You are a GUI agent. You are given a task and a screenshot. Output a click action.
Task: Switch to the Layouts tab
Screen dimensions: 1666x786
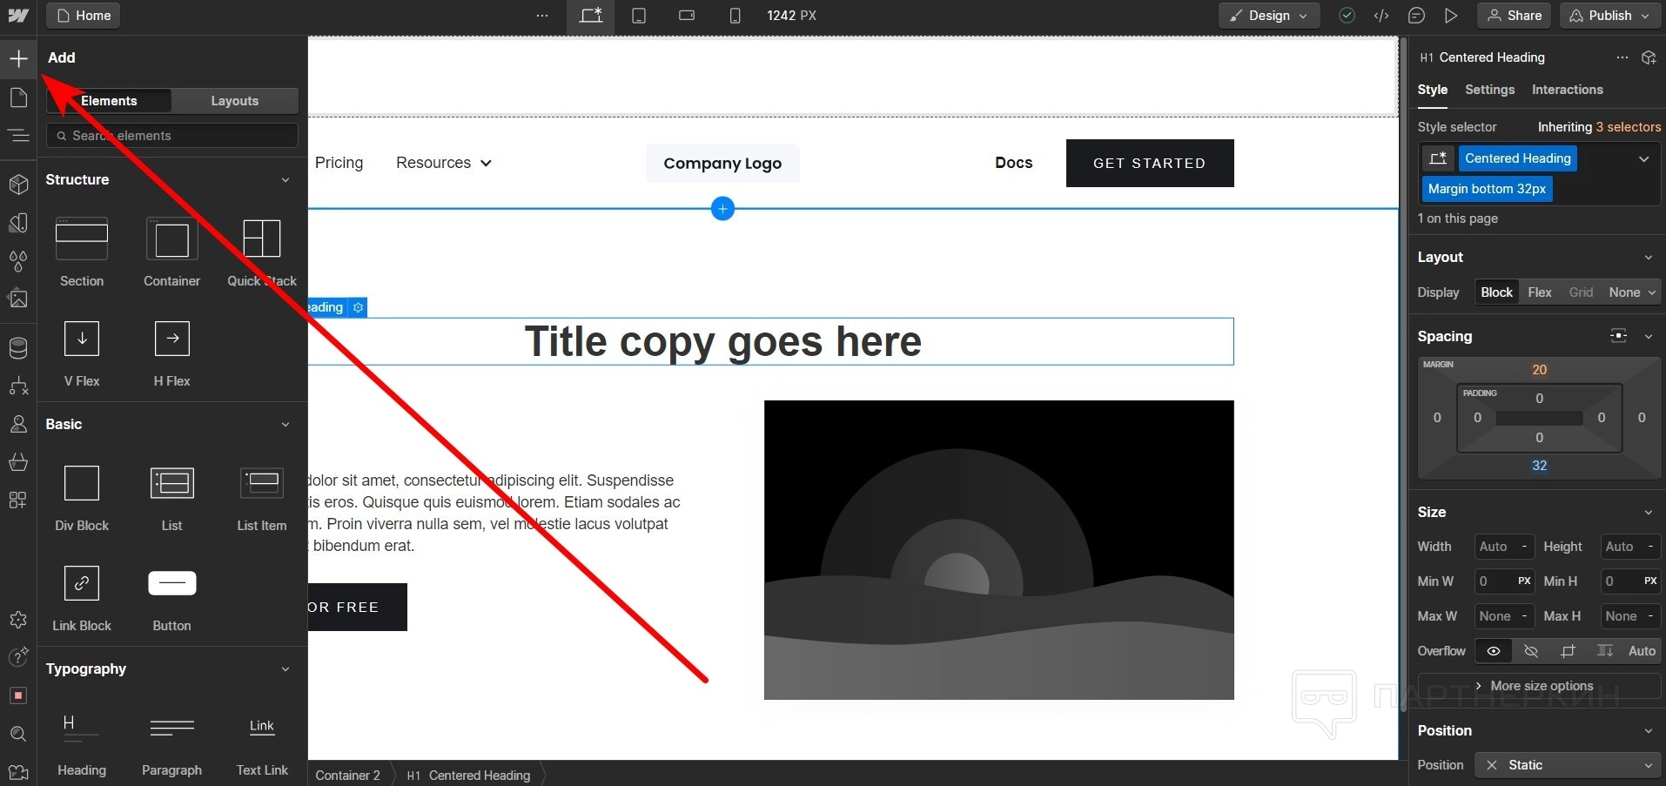(234, 101)
